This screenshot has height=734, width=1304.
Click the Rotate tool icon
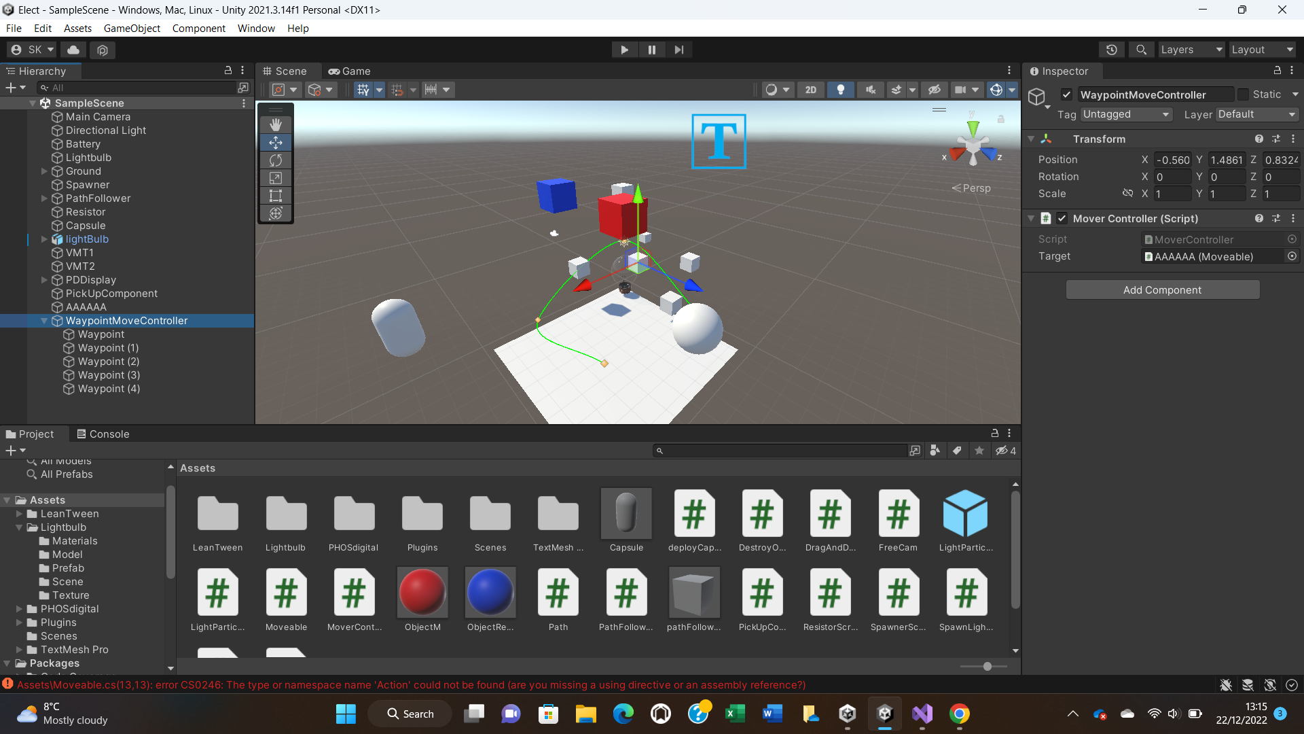(x=276, y=160)
